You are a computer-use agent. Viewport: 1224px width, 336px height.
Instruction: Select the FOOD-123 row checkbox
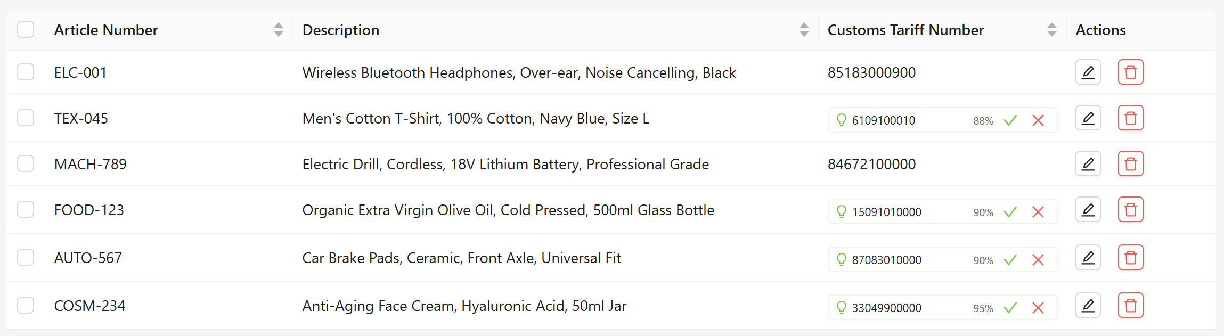coord(26,209)
